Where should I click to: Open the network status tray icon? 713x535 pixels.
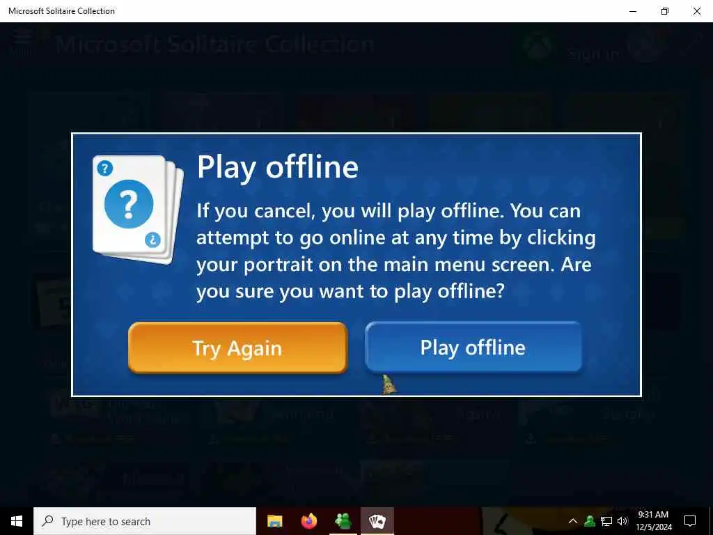pyautogui.click(x=606, y=521)
